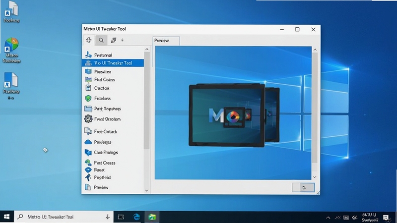
Task: Click the sidebar list scroll up arrow
Action: click(146, 49)
